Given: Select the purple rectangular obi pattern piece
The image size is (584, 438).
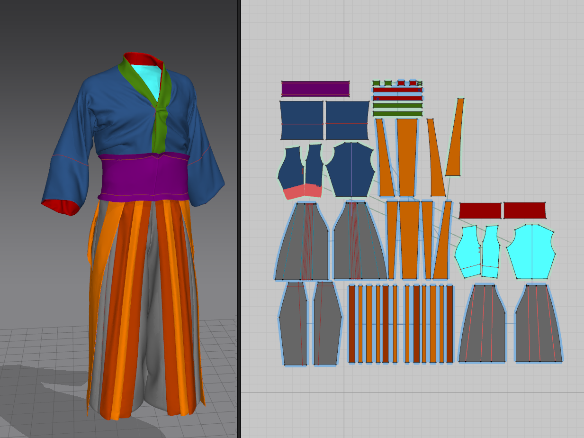Looking at the screenshot, I should pyautogui.click(x=315, y=89).
